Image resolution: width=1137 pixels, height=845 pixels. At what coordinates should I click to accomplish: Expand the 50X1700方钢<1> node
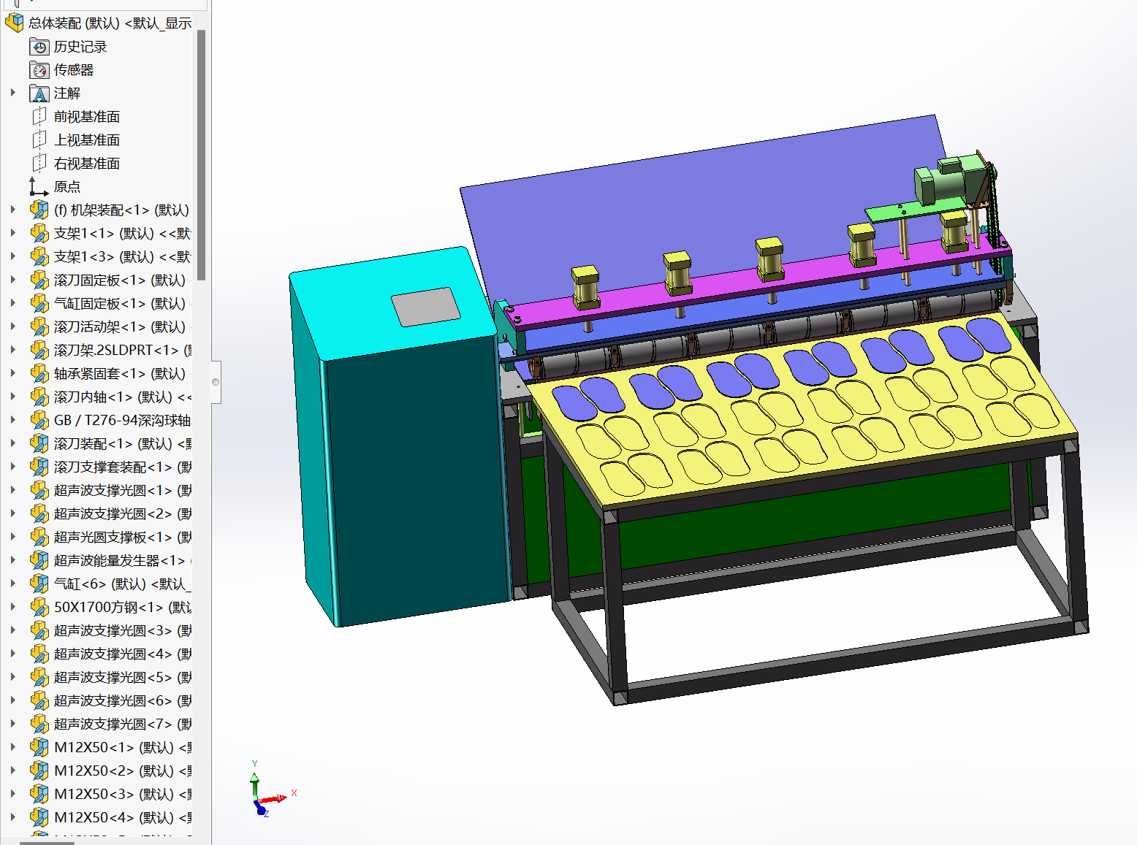pos(13,607)
